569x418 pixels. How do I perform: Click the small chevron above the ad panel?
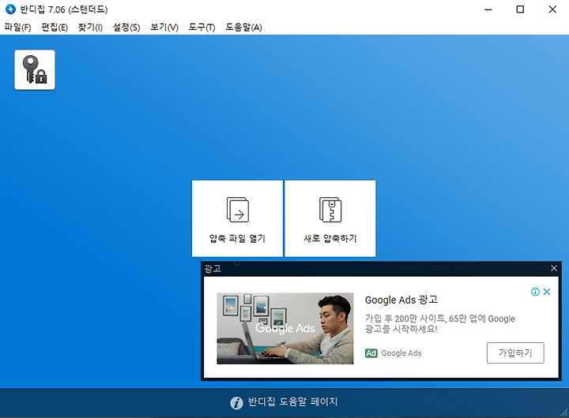[237, 264]
